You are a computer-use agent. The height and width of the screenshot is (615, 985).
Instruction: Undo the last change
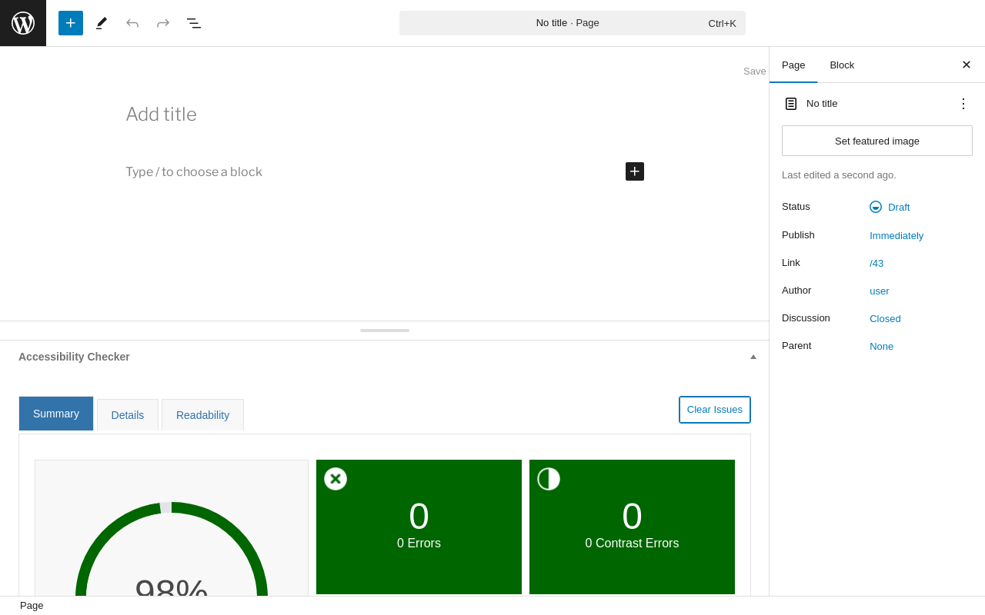click(x=132, y=23)
